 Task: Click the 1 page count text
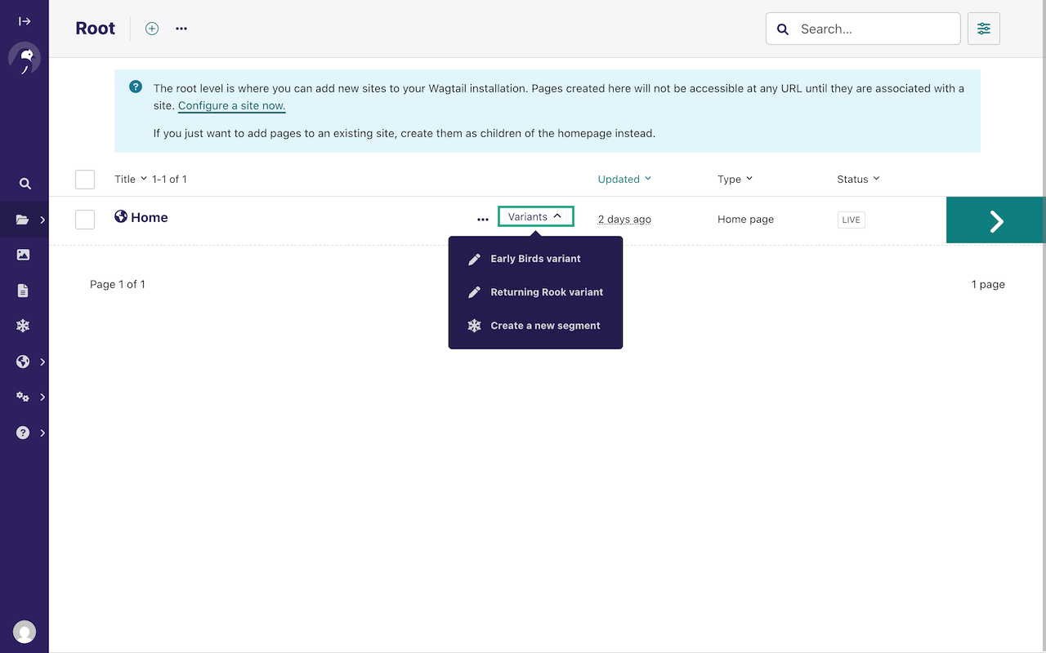click(x=988, y=284)
